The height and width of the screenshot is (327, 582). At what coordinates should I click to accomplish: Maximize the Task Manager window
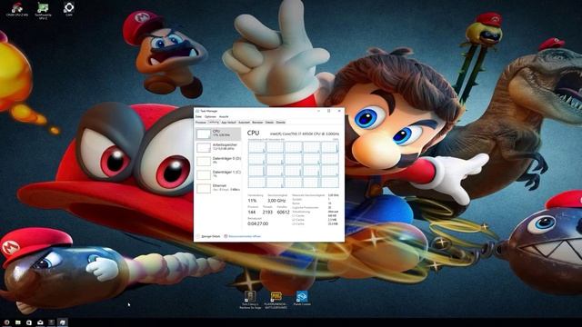tap(329, 111)
